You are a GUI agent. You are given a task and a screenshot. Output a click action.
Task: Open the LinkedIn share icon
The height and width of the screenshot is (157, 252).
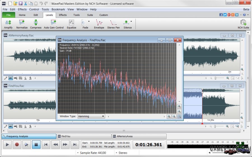coord(237,15)
